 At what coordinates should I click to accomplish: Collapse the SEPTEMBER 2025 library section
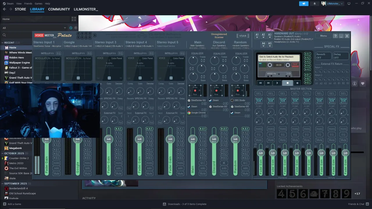(x=2, y=183)
